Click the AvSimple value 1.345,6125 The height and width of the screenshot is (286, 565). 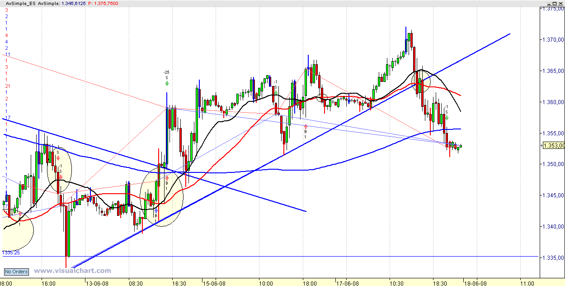click(73, 3)
